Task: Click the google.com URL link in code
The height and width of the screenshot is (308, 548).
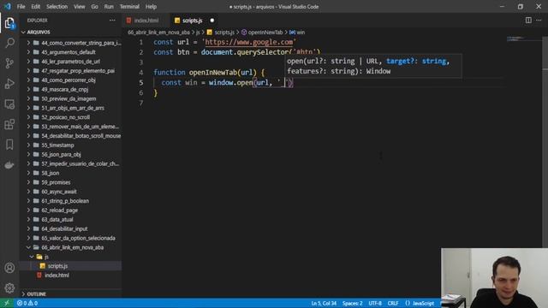Action: pyautogui.click(x=249, y=42)
